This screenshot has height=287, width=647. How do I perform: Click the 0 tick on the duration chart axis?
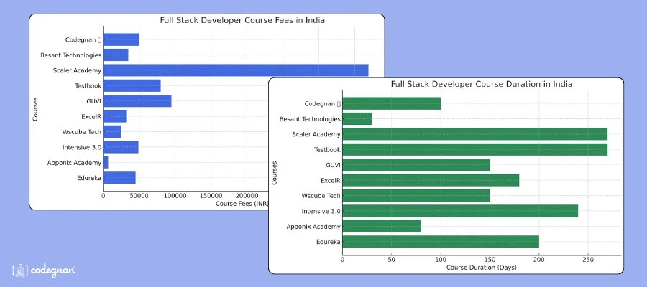point(342,260)
